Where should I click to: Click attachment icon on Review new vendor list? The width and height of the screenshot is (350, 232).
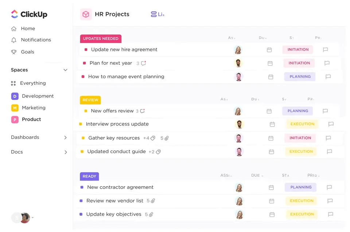pyautogui.click(x=153, y=201)
